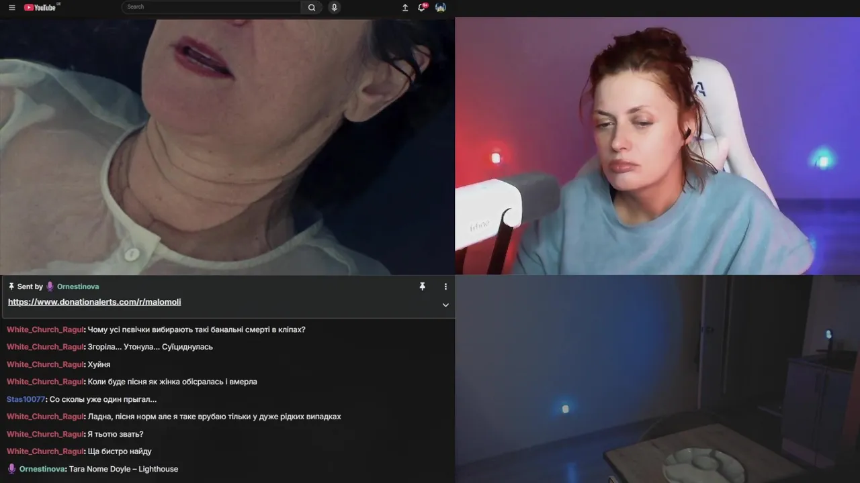Select message 'Ща бистро найду'

pos(120,451)
